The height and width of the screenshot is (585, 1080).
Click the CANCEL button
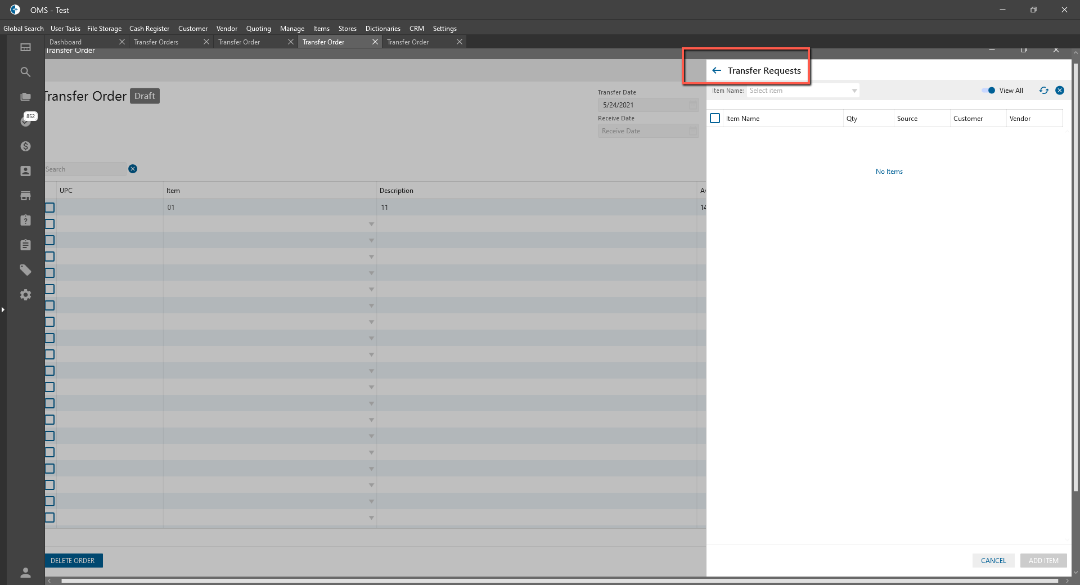coord(993,561)
